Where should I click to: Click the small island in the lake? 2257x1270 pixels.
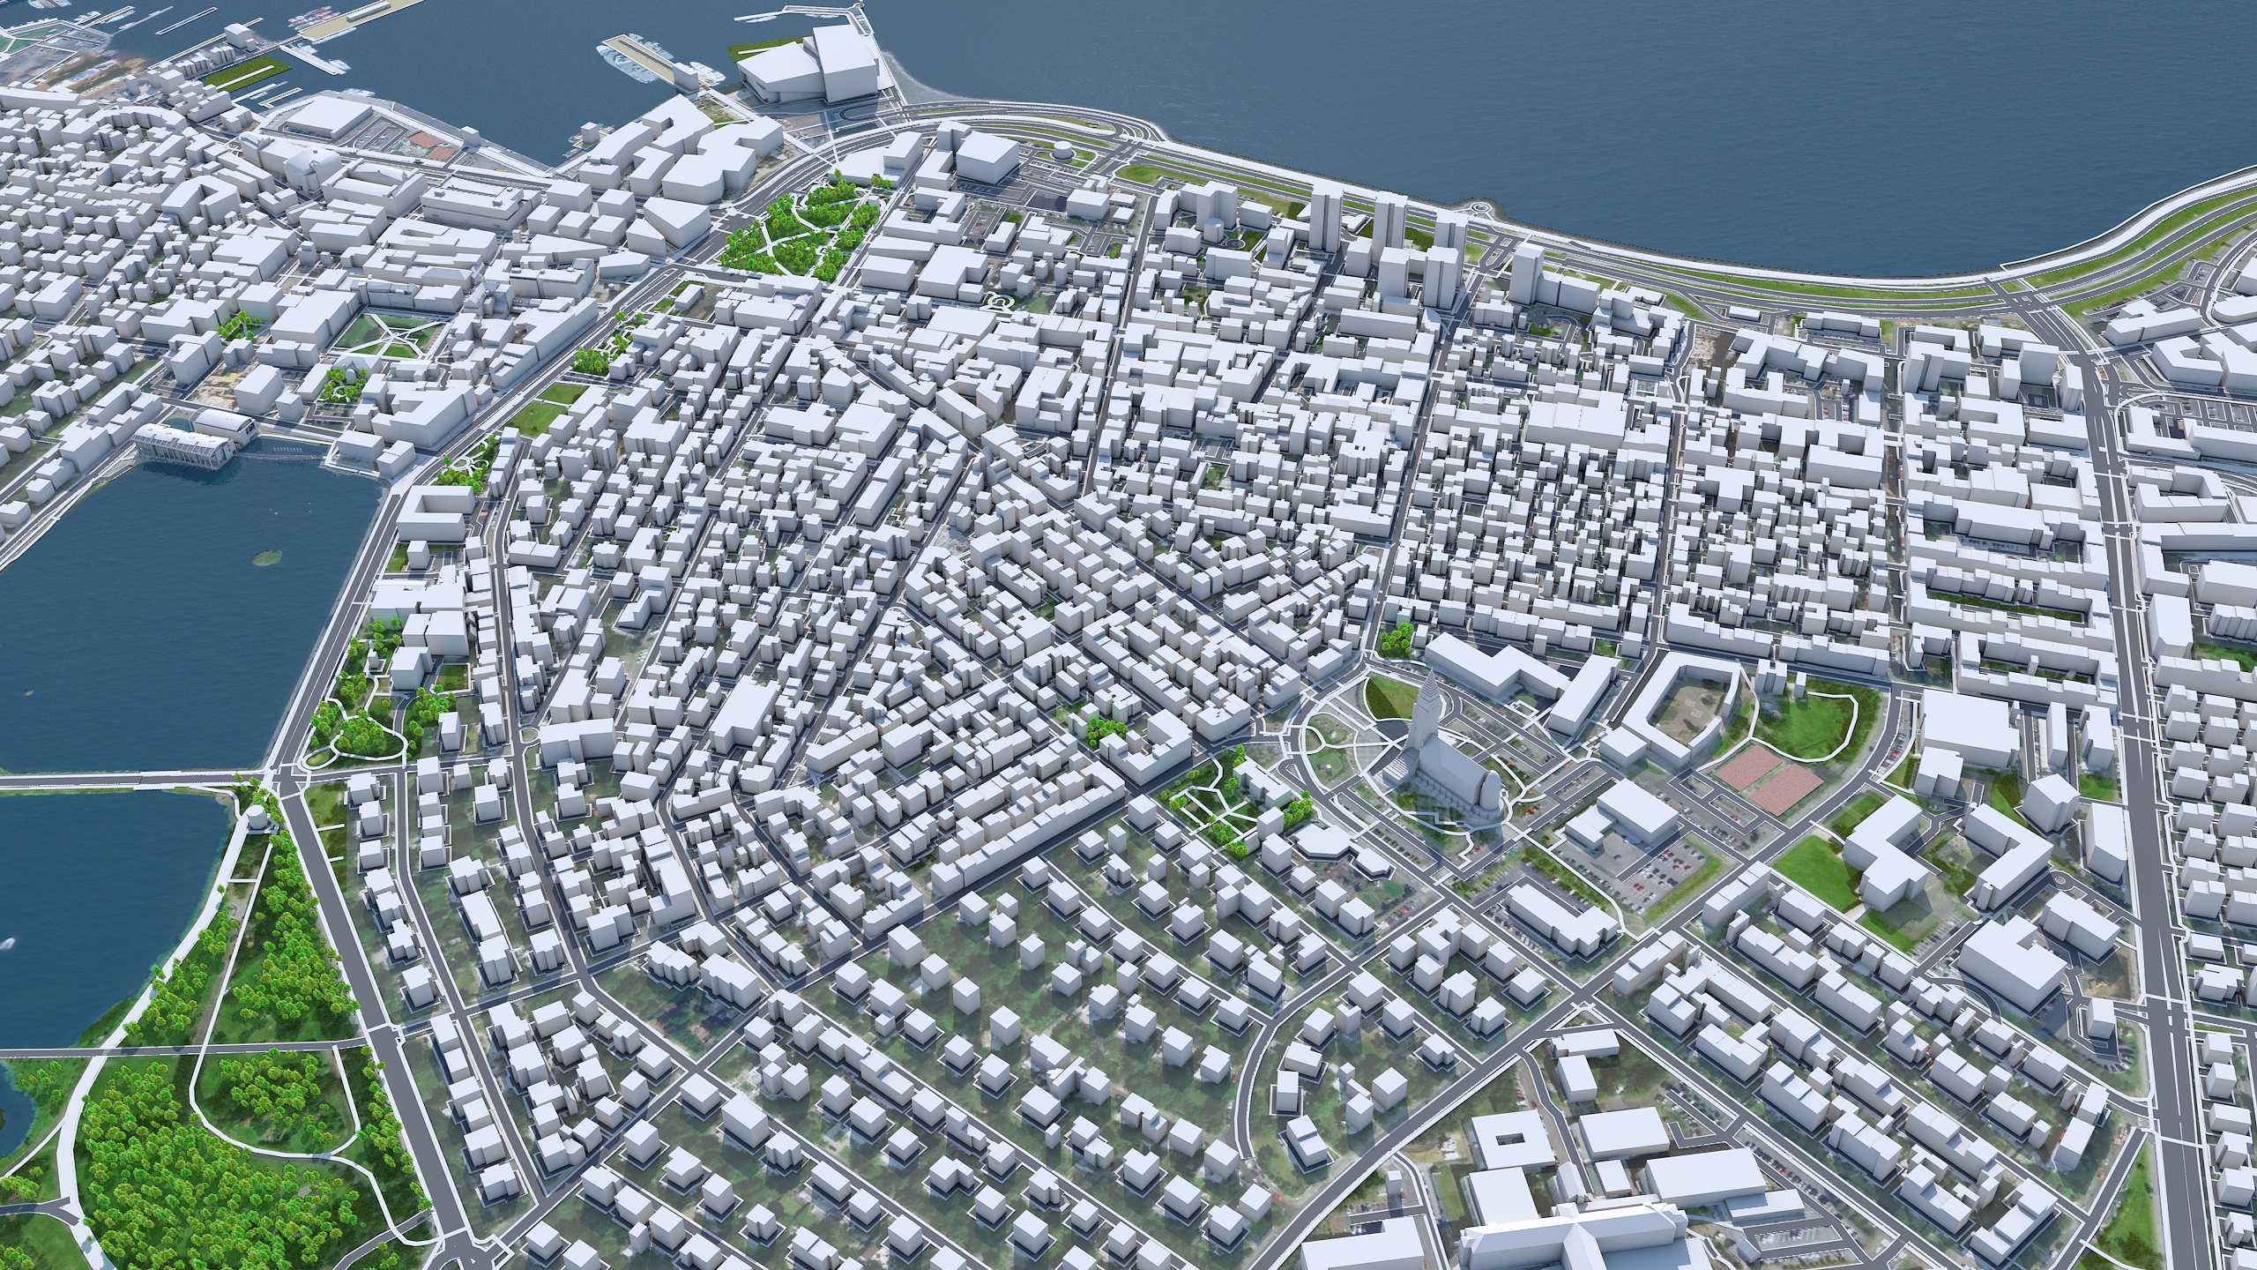pyautogui.click(x=266, y=557)
